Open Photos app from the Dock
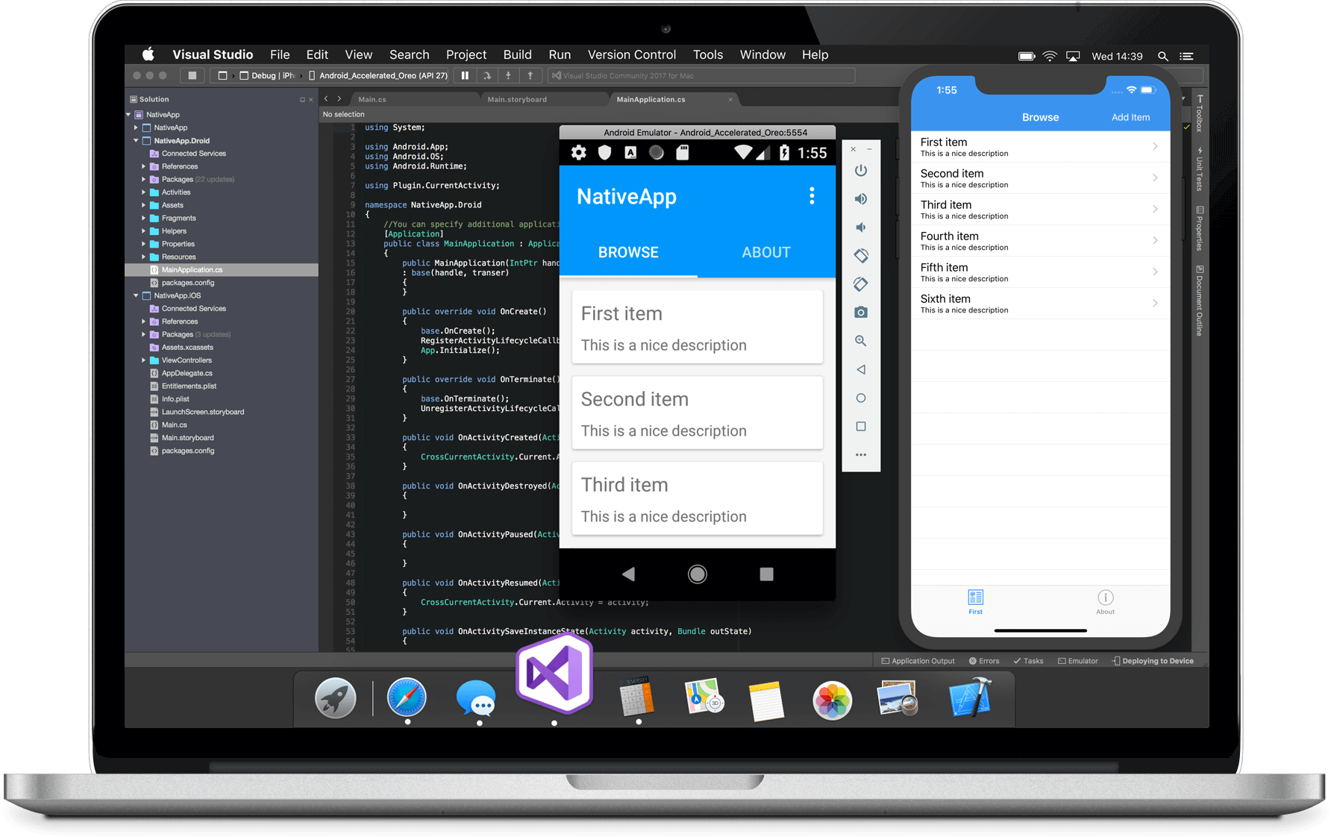Viewport: 1331px width, 837px height. click(832, 700)
